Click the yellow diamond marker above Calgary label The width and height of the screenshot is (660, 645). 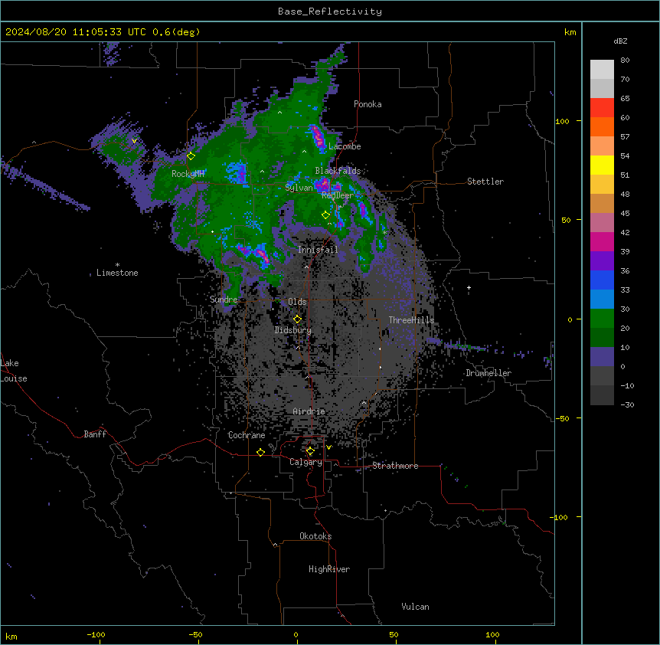click(310, 451)
